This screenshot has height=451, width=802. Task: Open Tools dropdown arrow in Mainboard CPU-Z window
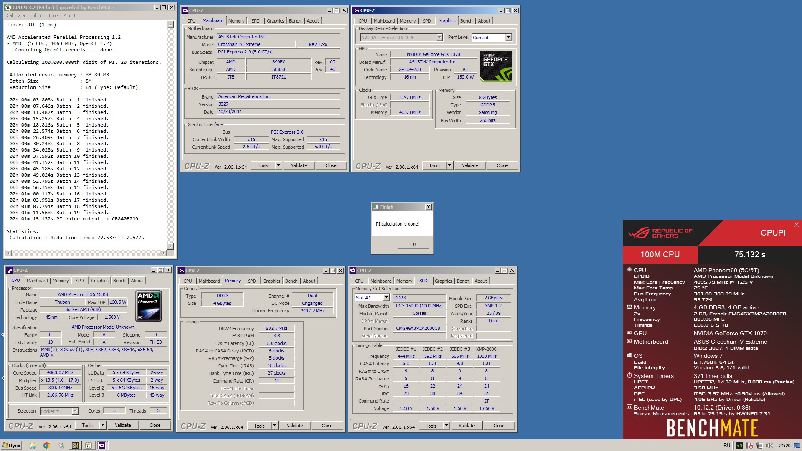tap(278, 165)
